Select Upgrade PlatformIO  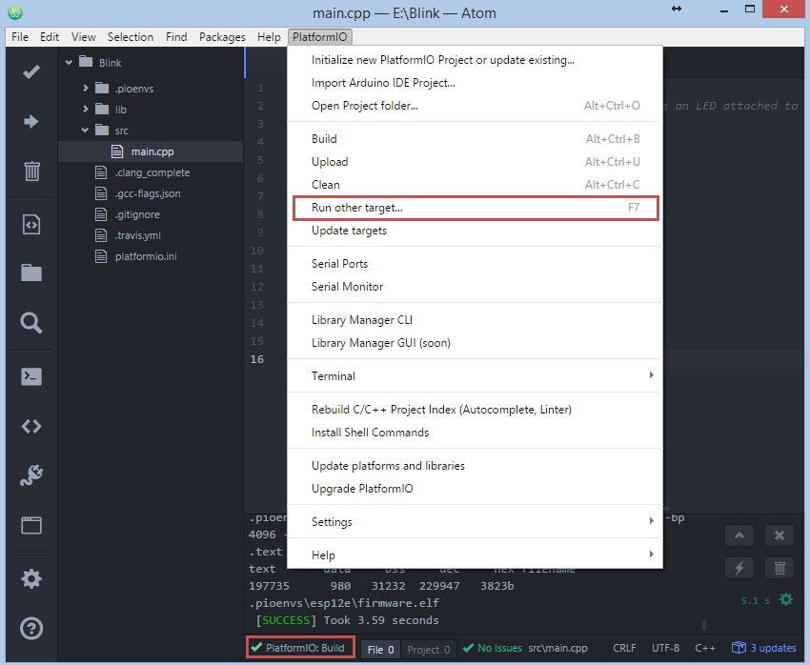(x=475, y=489)
